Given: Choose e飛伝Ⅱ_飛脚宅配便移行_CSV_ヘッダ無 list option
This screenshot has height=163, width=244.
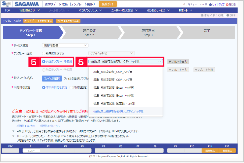Looking at the screenshot, I should tap(126, 111).
